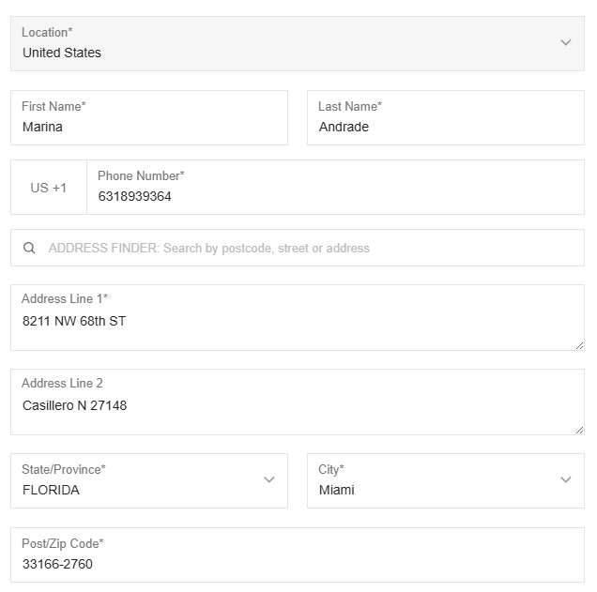Click the Phone Number* label text
597x592 pixels.
141,175
